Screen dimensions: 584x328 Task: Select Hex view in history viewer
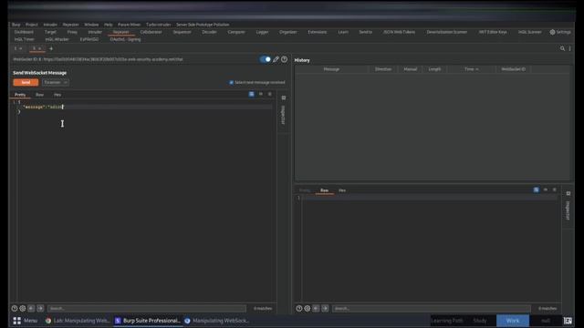(x=342, y=190)
